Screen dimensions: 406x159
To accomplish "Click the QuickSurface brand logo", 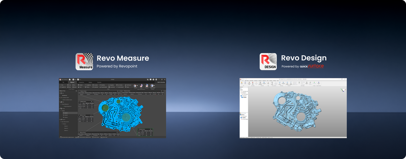I will point(312,66).
